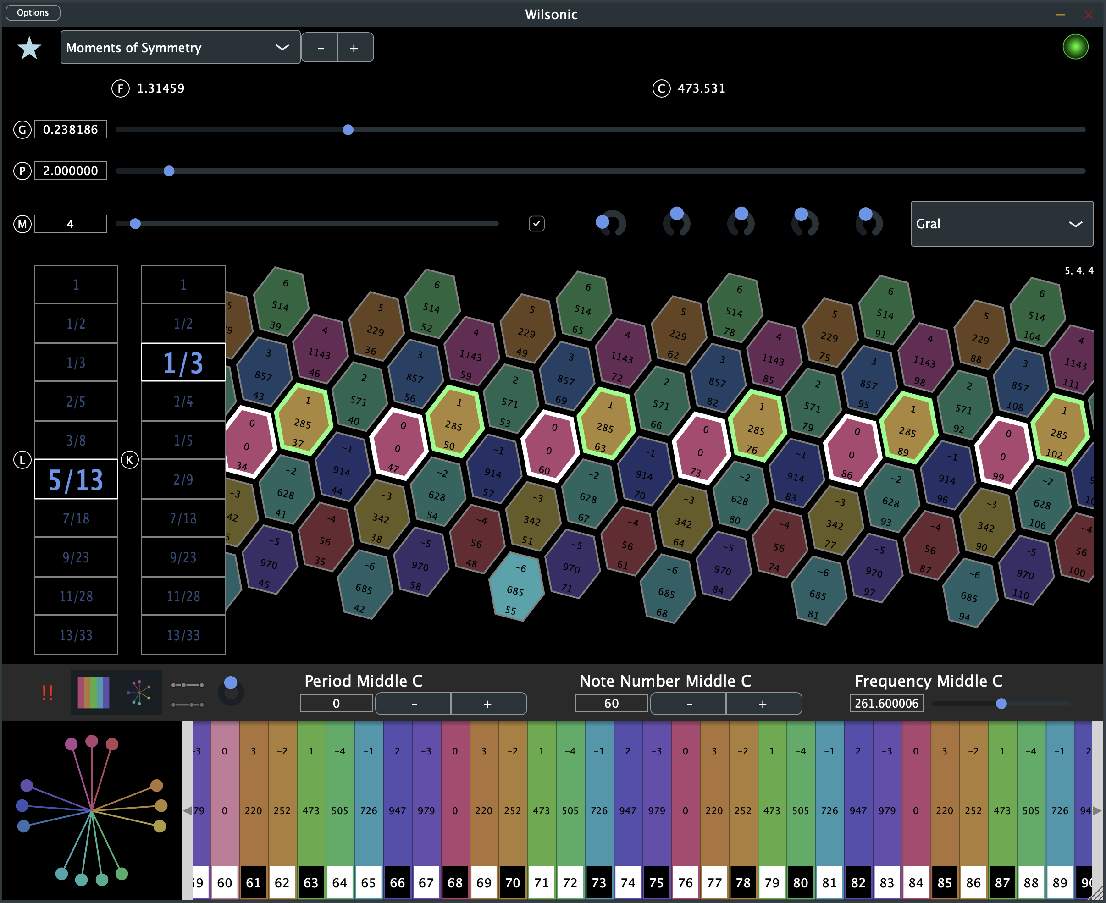Select 1/3 in the K column
The height and width of the screenshot is (903, 1106).
tap(183, 362)
